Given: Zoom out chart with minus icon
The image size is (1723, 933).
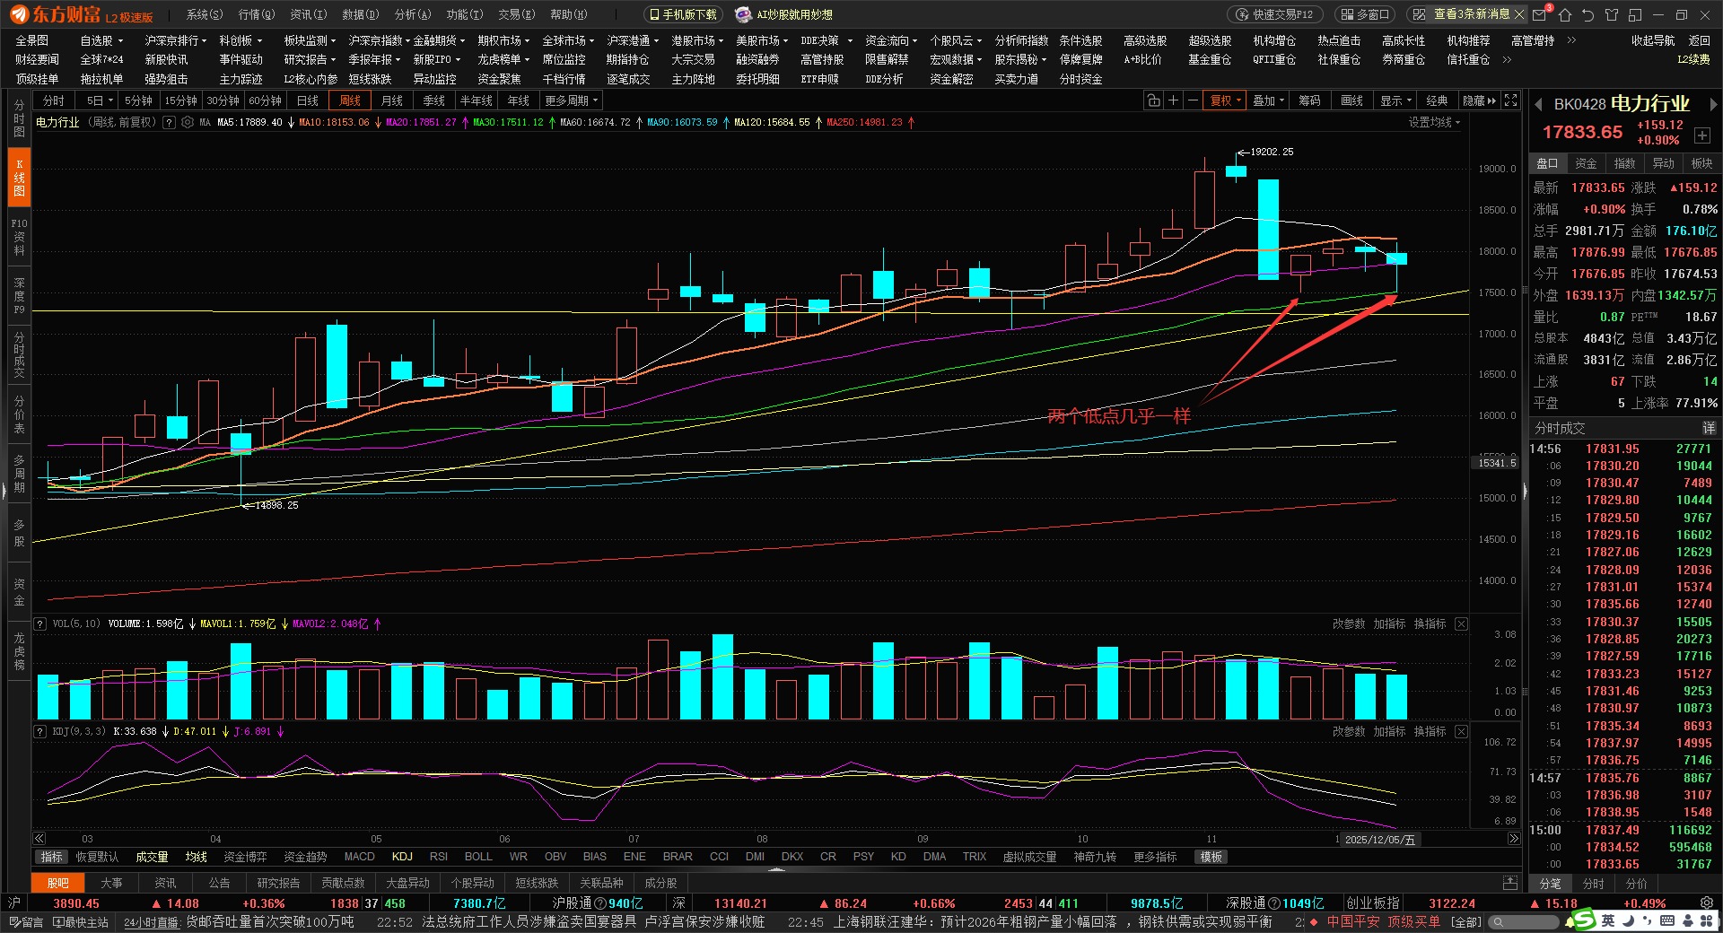Looking at the screenshot, I should click(x=1193, y=100).
